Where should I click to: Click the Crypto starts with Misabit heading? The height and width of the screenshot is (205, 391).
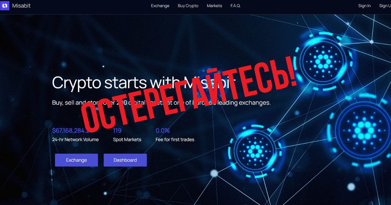coord(144,82)
